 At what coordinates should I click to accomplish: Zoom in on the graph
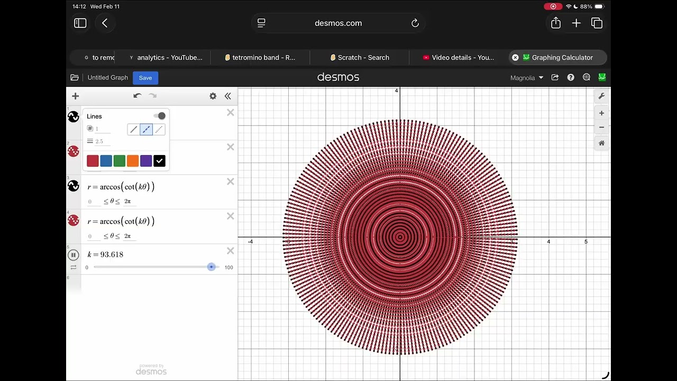(601, 113)
